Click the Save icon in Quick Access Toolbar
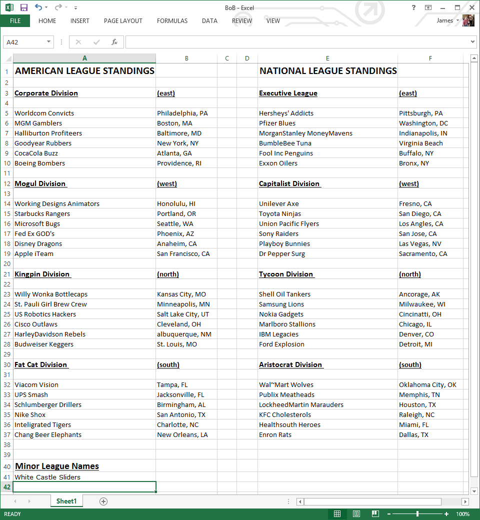The image size is (480, 520). (x=24, y=7)
